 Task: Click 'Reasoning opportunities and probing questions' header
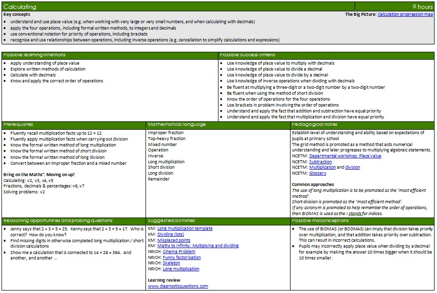click(58, 220)
